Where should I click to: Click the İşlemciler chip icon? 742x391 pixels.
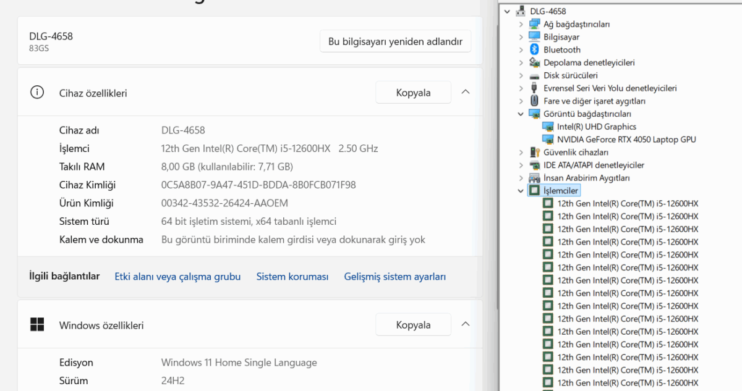pos(534,191)
